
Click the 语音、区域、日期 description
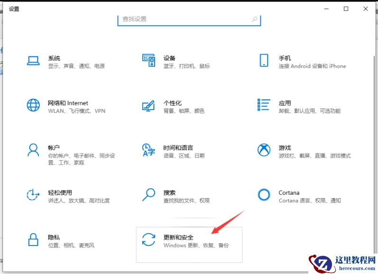click(x=184, y=155)
